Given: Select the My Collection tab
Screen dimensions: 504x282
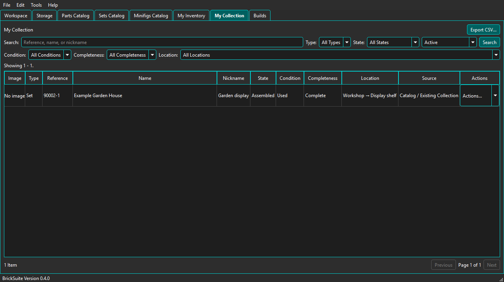Looking at the screenshot, I should pos(229,16).
